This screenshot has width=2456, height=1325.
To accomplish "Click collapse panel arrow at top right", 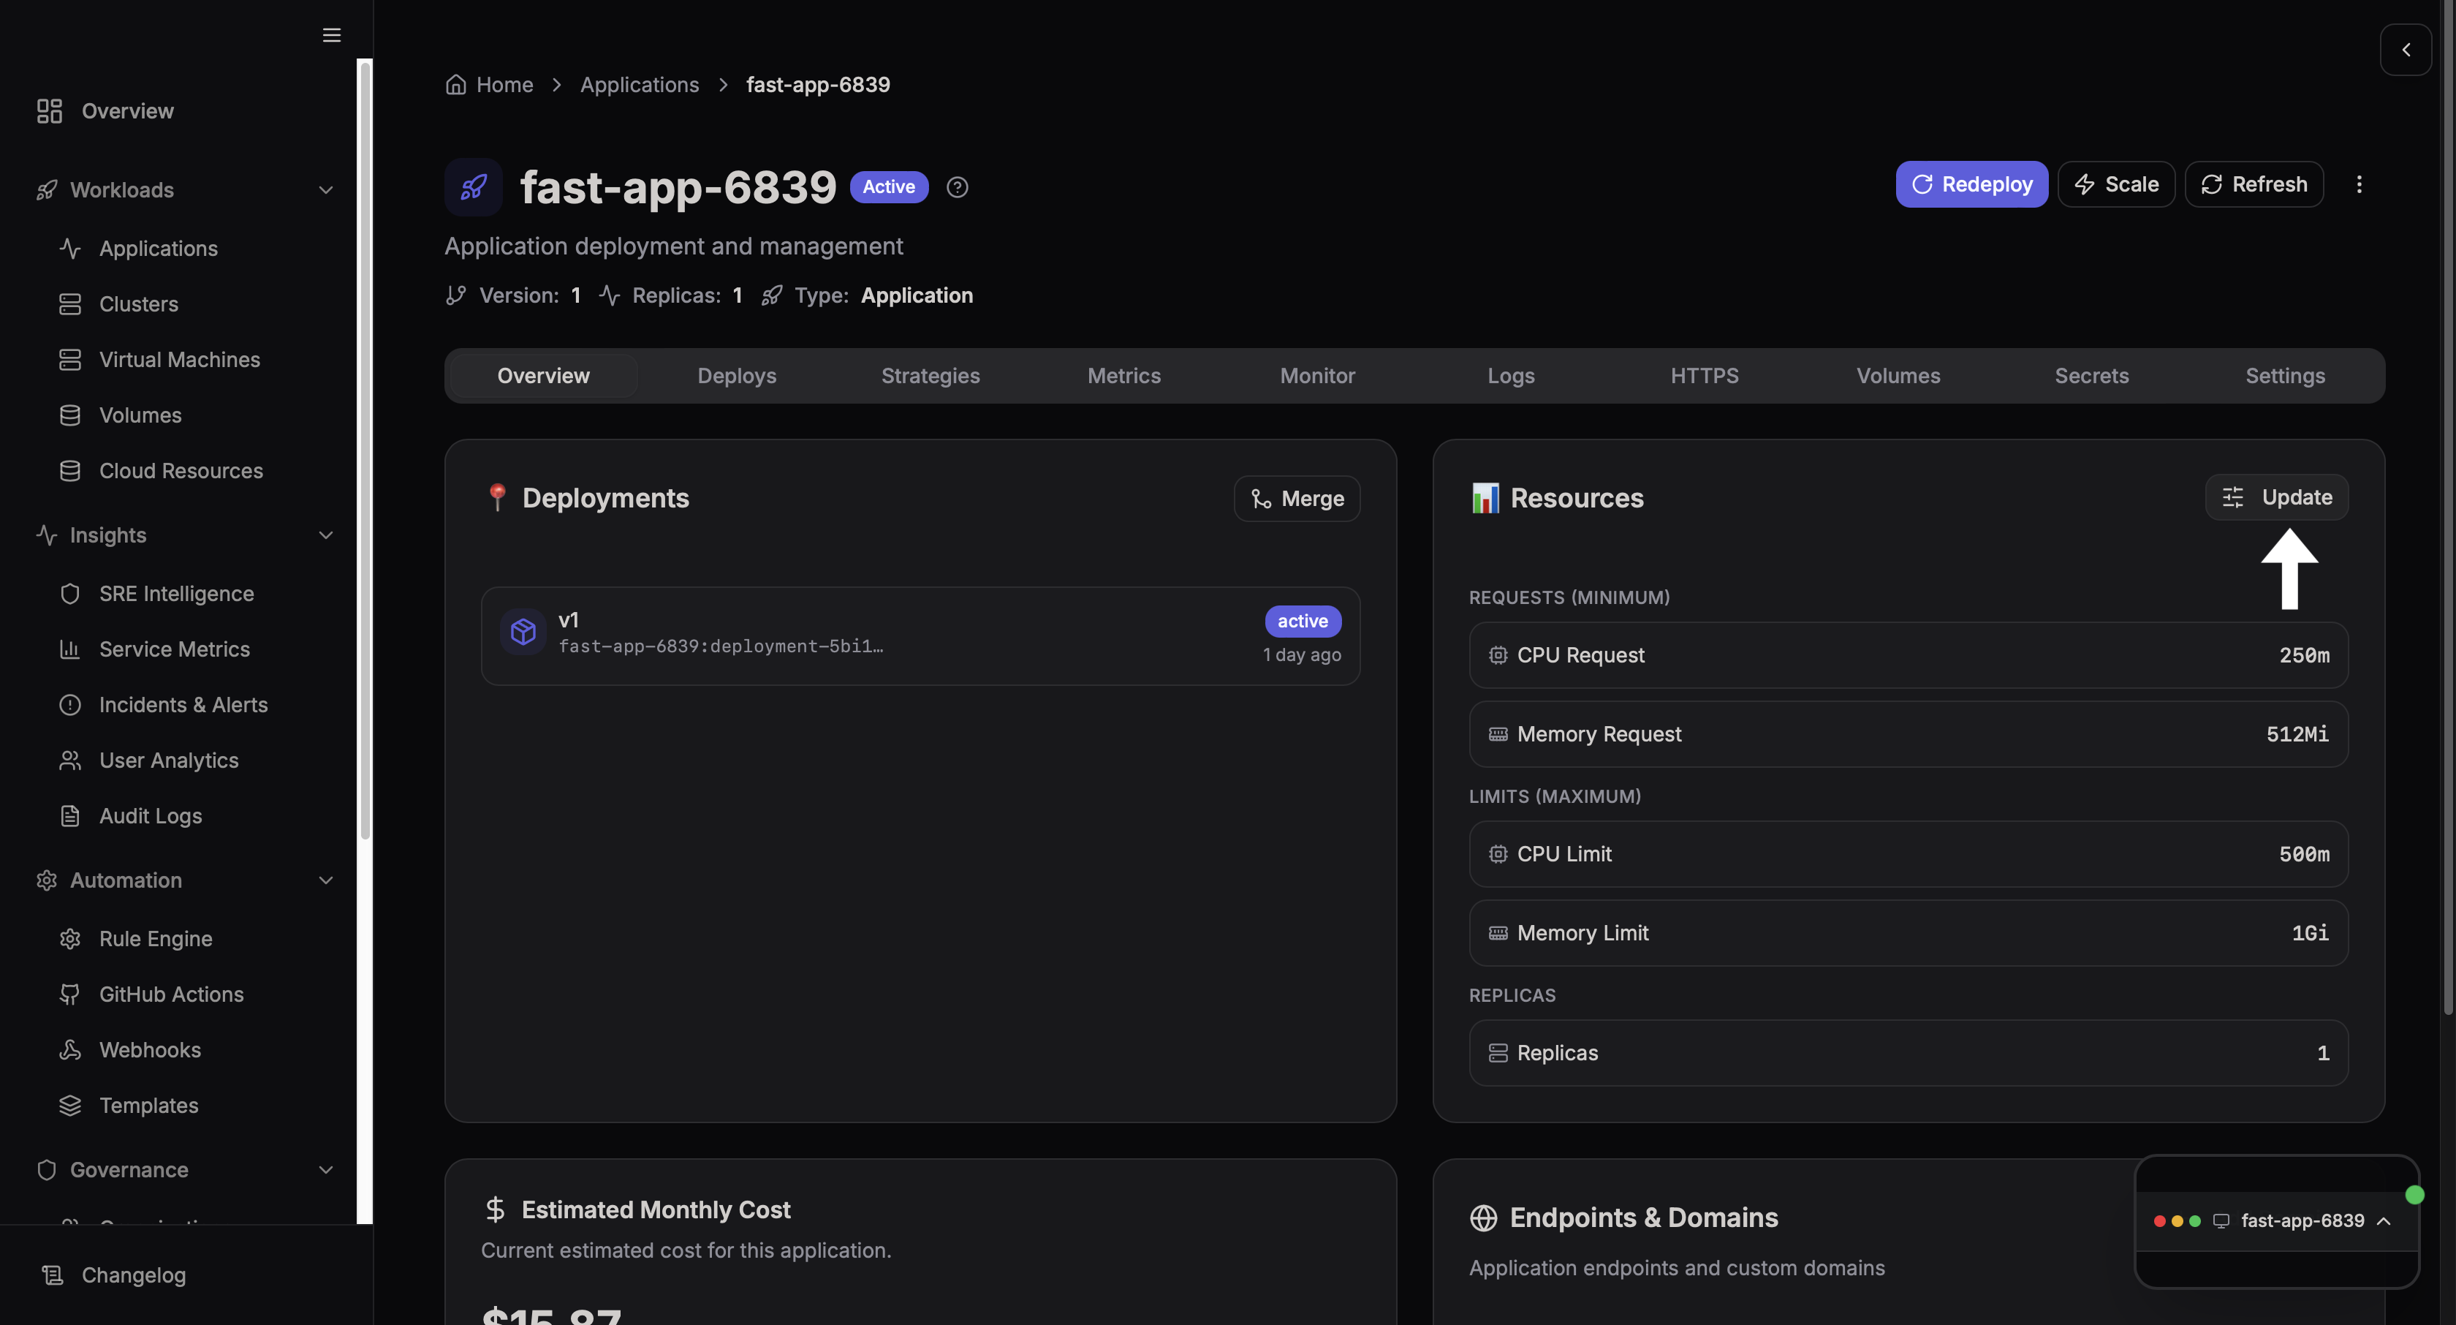I will [x=2405, y=50].
